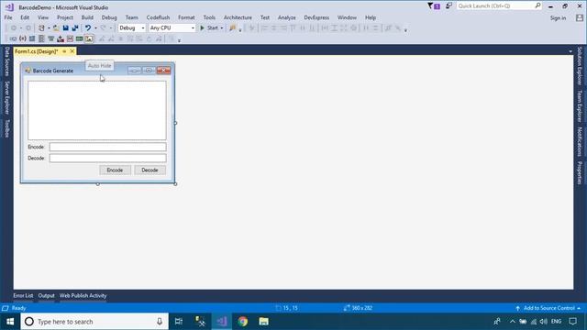Click the account avatar icon beside Sign in

pyautogui.click(x=580, y=17)
